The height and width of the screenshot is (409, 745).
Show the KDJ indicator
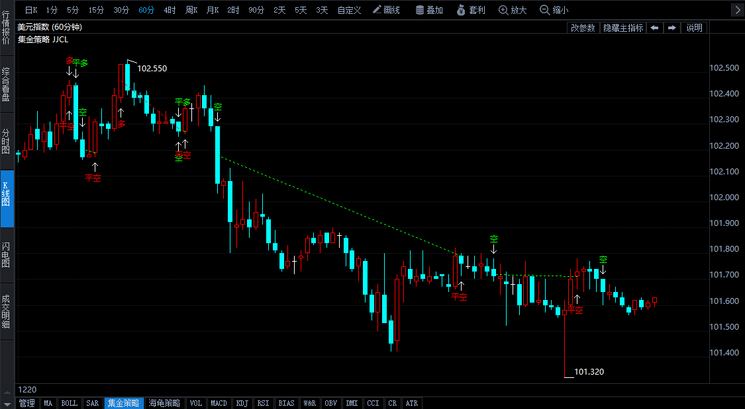[242, 403]
